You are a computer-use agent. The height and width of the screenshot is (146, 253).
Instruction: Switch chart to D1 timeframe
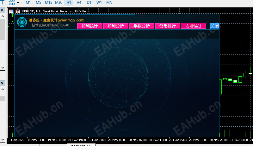pyautogui.click(x=89, y=3)
